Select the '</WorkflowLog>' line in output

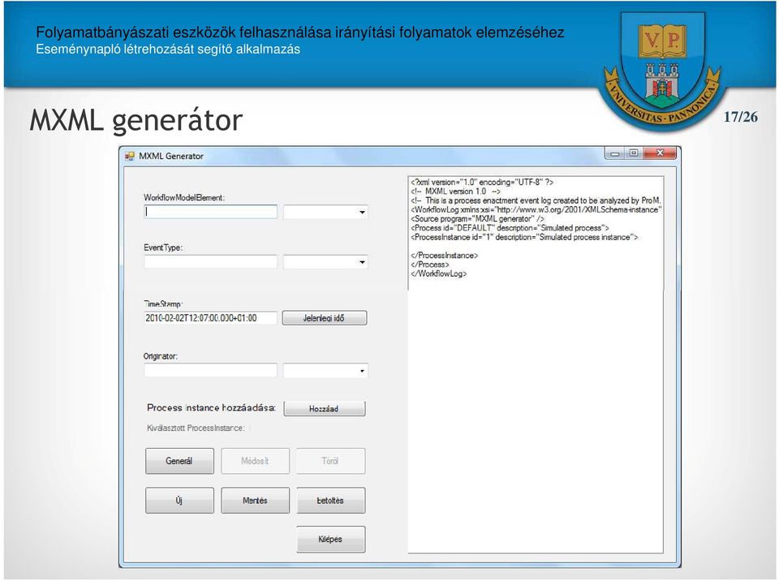[439, 273]
